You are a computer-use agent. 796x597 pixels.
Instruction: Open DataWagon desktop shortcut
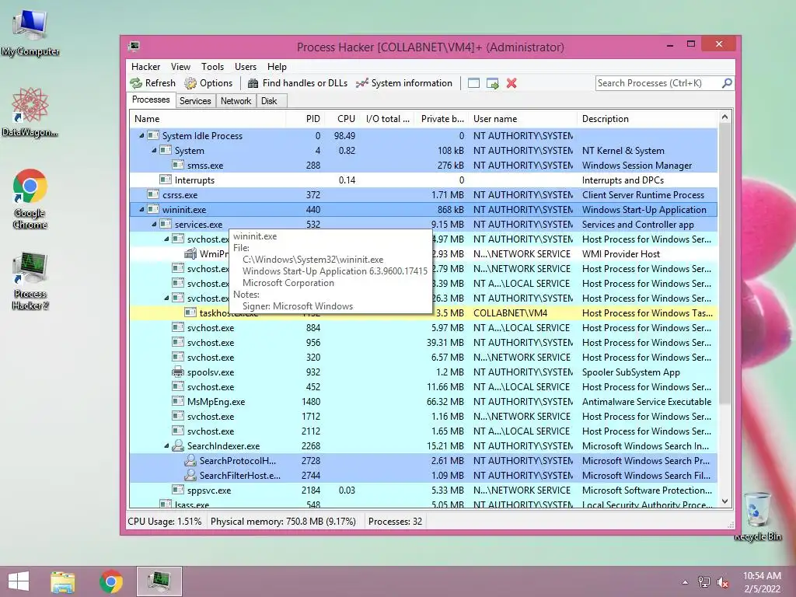pos(30,113)
